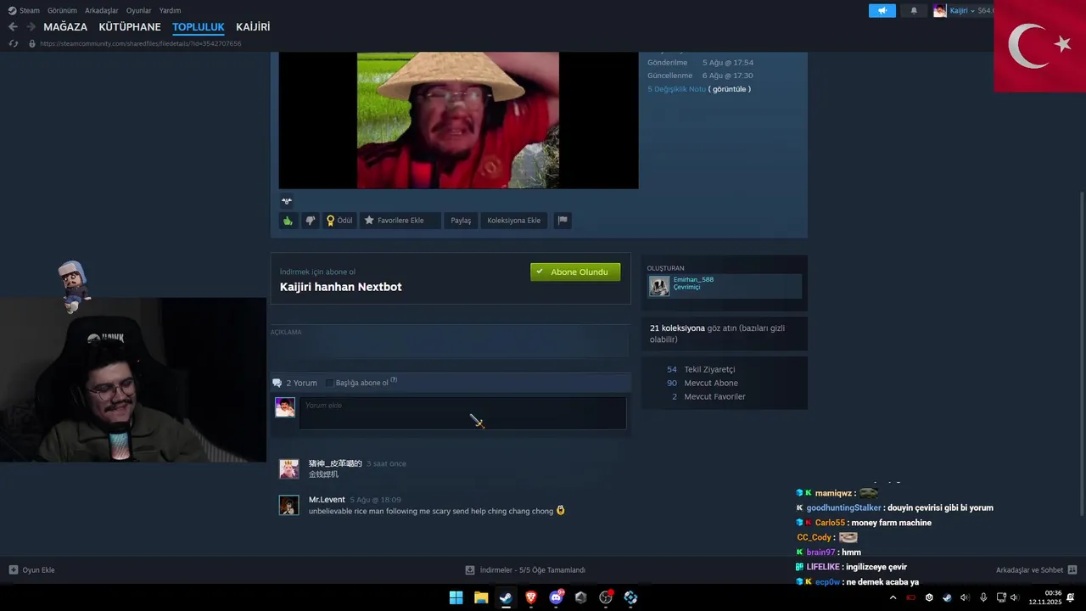Reload the page via refresh icon
Viewport: 1086px width, 611px height.
click(14, 43)
